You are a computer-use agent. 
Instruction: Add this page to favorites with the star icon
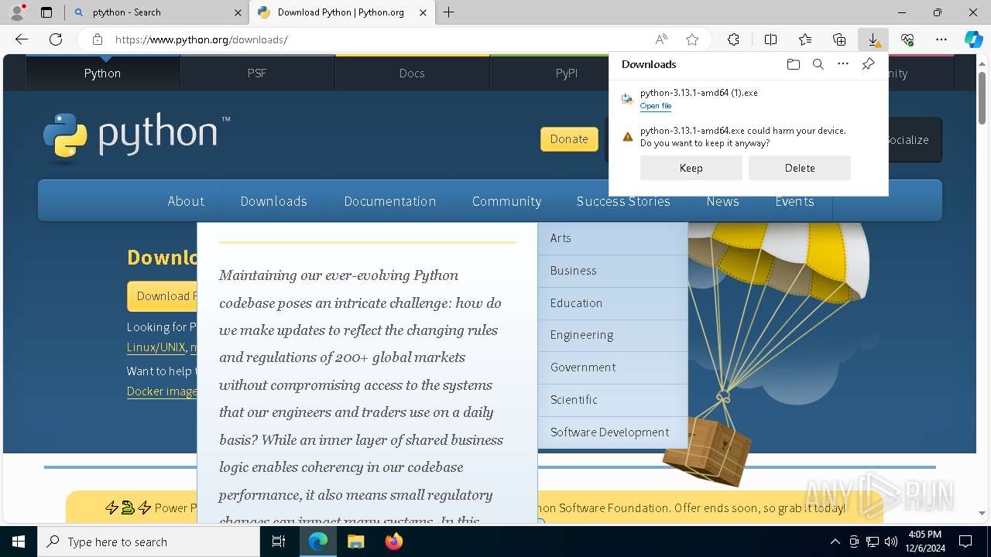click(x=692, y=39)
